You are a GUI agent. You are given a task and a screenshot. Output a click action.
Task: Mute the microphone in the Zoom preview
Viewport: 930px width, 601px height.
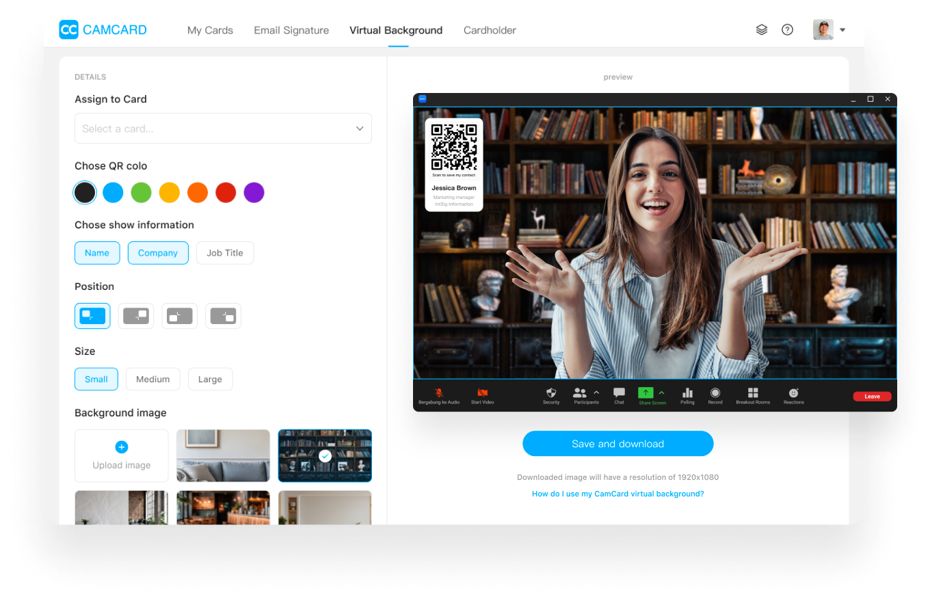pyautogui.click(x=438, y=394)
